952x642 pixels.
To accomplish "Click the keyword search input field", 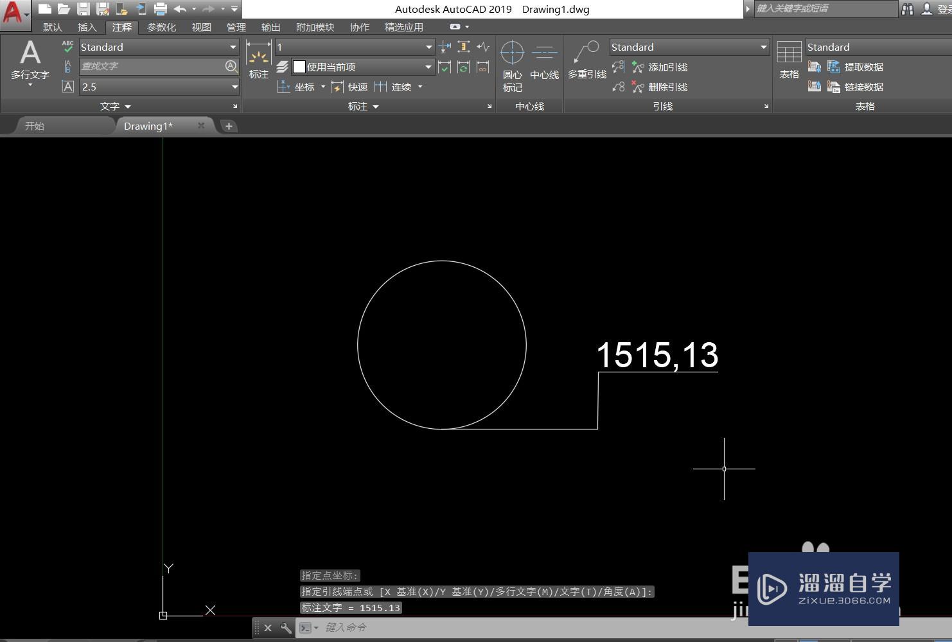I will [825, 9].
